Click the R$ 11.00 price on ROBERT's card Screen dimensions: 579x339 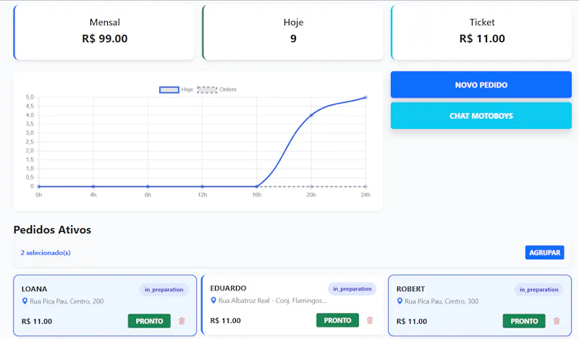411,322
